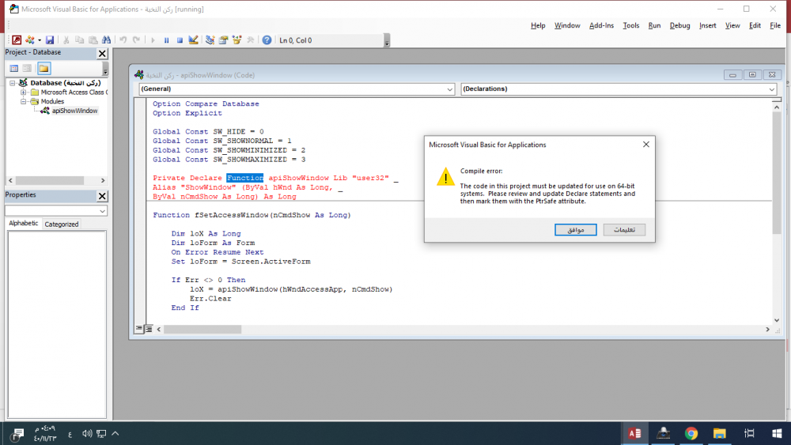Select the Modules folder label
Viewport: 791px width, 445px height.
pos(52,101)
